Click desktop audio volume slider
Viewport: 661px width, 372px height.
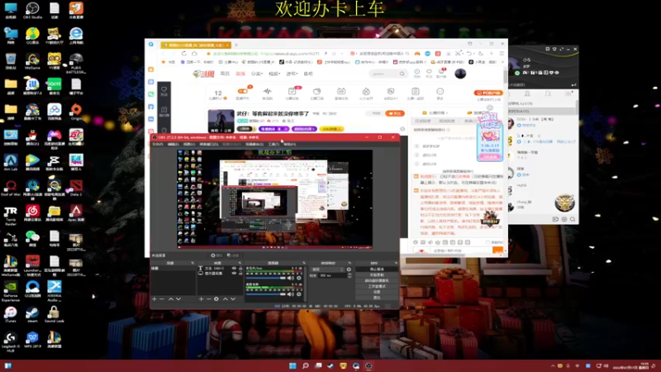tap(266, 278)
